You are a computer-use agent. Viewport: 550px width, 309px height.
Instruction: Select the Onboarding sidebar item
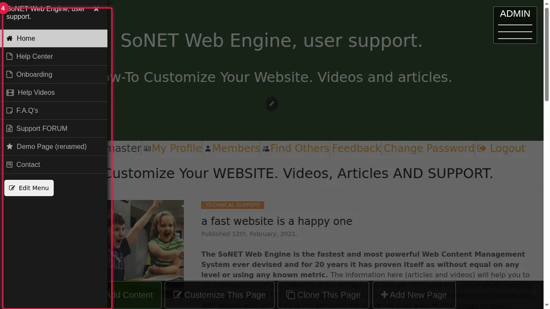[x=54, y=74]
